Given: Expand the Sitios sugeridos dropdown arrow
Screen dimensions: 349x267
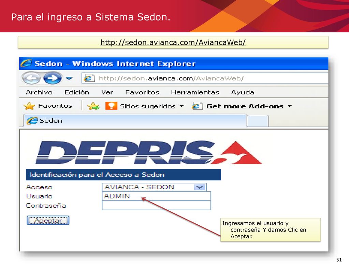Looking at the screenshot, I should 181,106.
